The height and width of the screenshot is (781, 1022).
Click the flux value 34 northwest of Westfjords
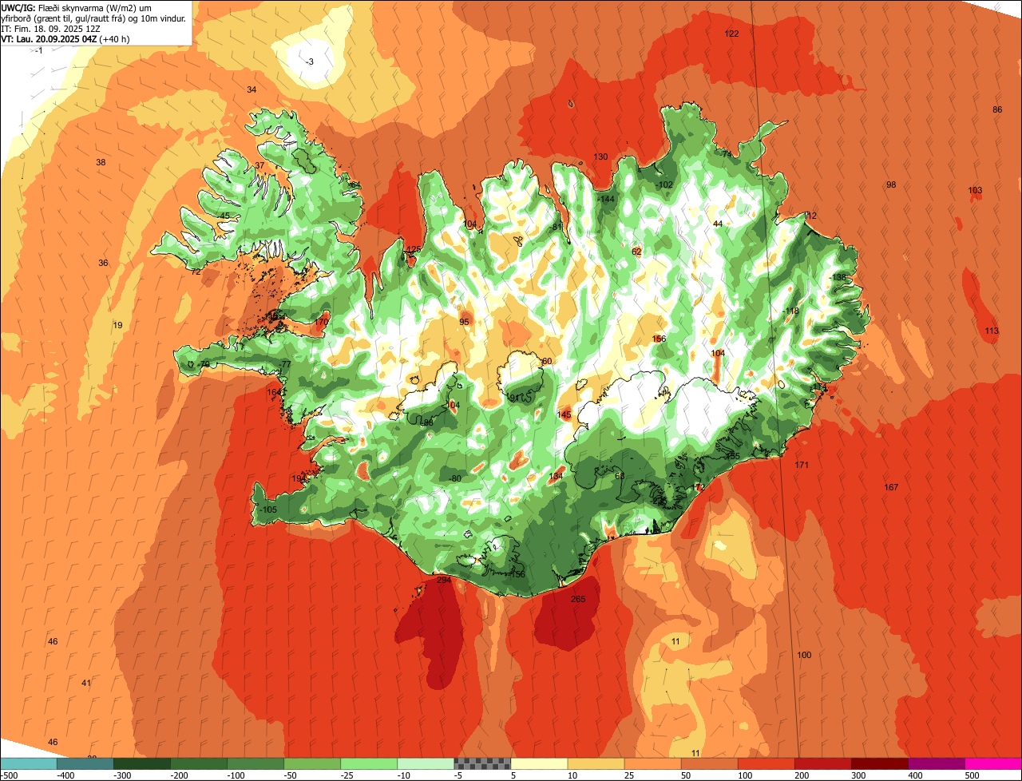[252, 89]
